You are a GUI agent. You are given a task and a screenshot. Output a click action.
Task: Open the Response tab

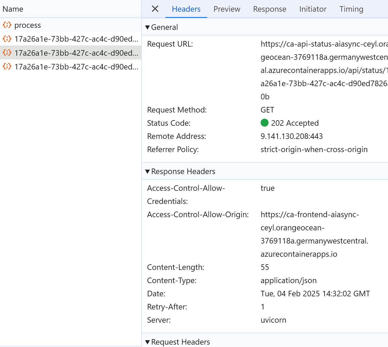(270, 9)
